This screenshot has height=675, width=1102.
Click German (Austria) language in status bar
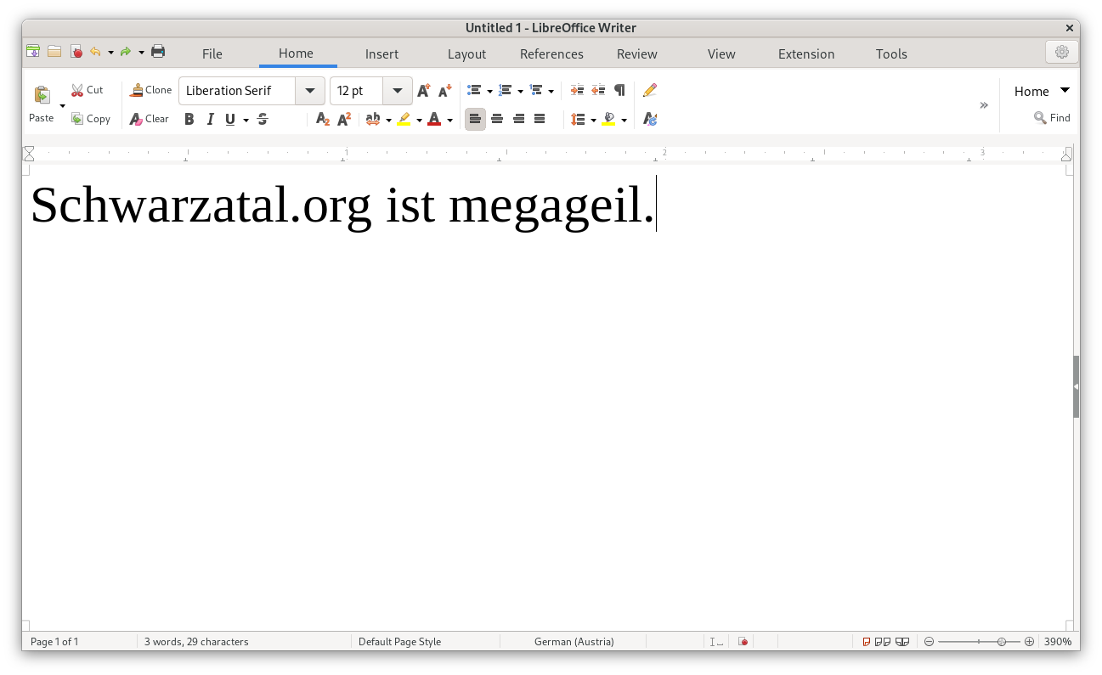574,642
